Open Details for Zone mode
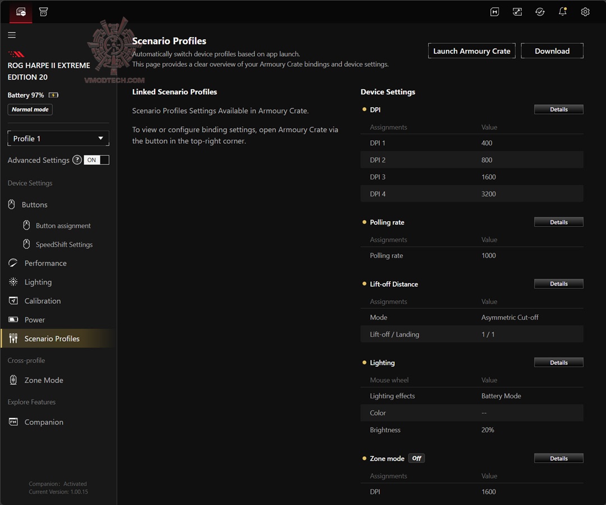 click(x=558, y=458)
